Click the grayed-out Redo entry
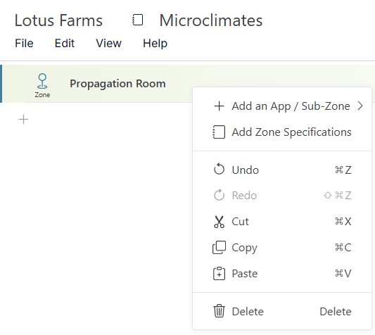Viewport: 375px width, 335px height. pos(282,195)
